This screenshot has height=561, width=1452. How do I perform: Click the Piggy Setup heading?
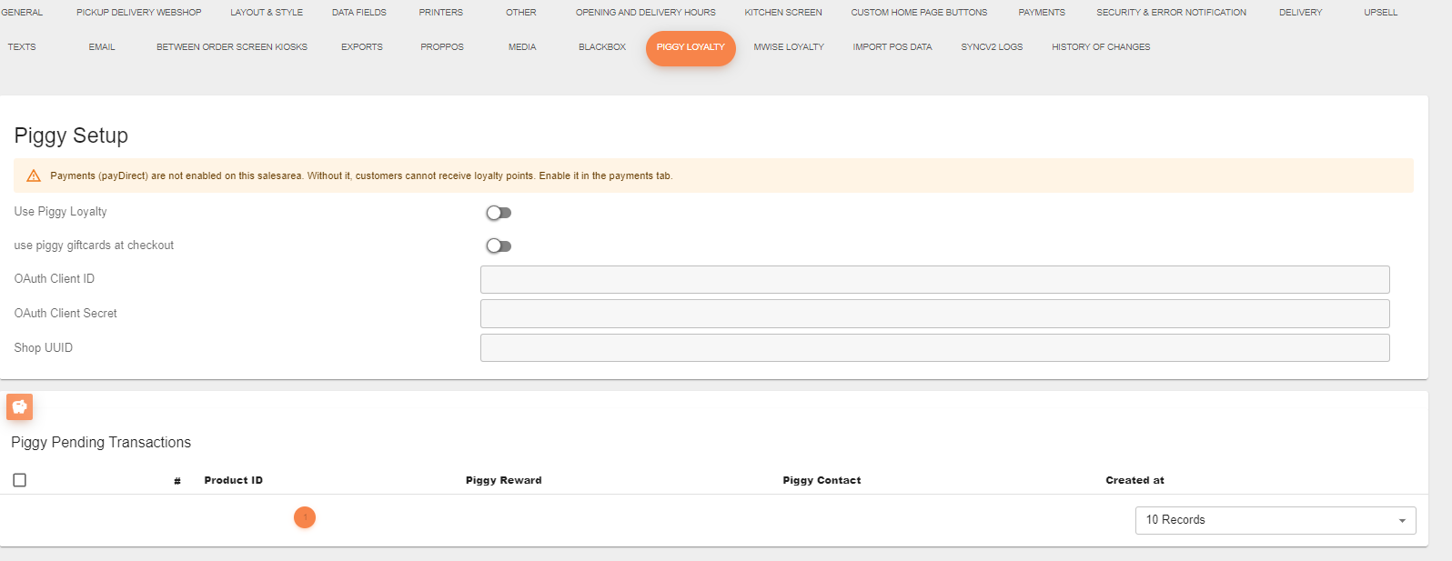pos(71,135)
